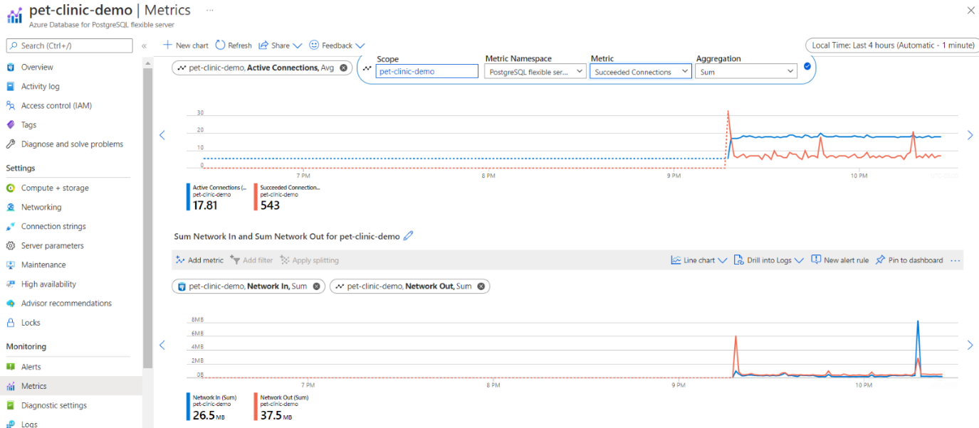Click the Succeeded Connections 543 value
Screen dimensions: 979x428
271,205
